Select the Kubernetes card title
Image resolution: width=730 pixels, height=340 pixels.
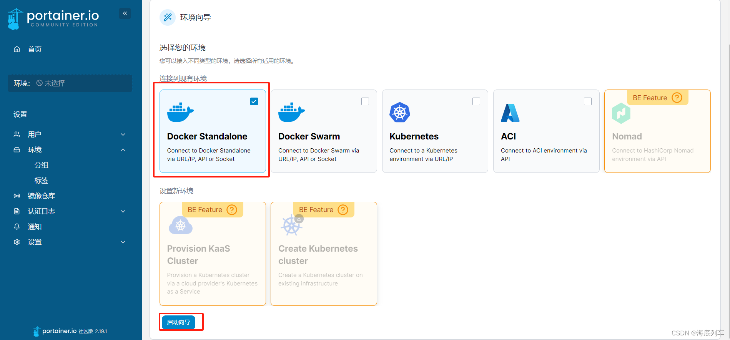point(414,136)
